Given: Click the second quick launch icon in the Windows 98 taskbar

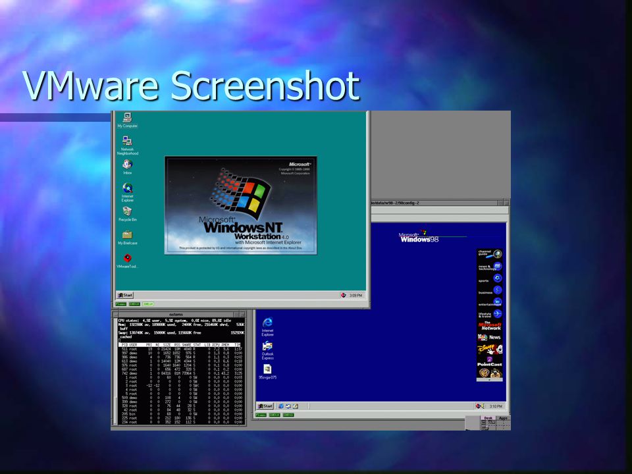Looking at the screenshot, I should click(x=288, y=406).
